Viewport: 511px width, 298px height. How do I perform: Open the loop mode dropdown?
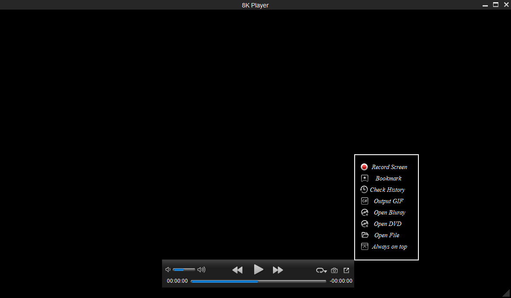321,270
